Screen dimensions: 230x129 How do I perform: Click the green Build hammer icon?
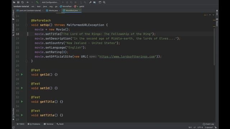[37, 2]
